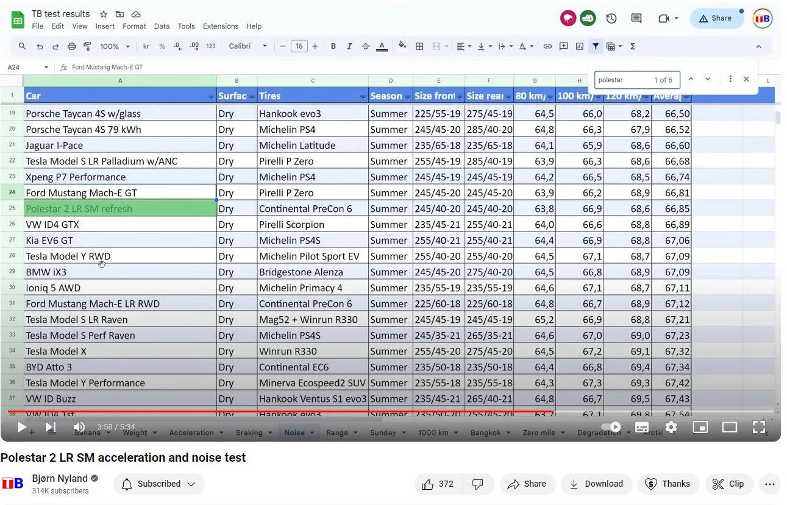The width and height of the screenshot is (787, 505).
Task: Open the Data menu
Action: 162,26
